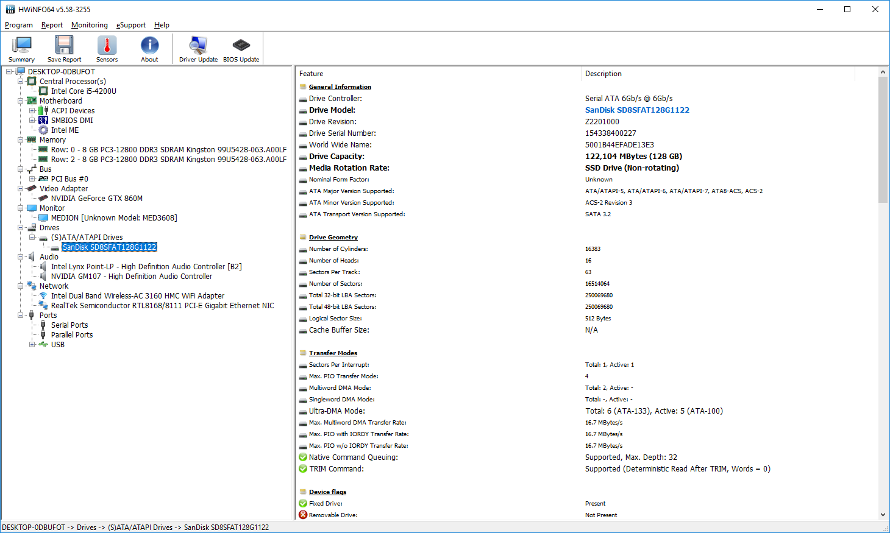Screen dimensions: 890x533
Task: Click the Drive Capacity row
Action: 587,157
